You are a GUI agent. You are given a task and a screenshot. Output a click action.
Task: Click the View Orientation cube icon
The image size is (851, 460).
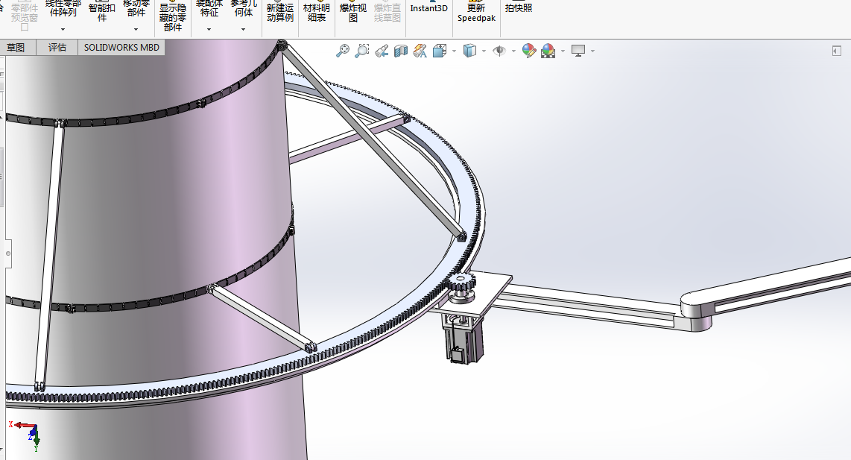coord(440,51)
